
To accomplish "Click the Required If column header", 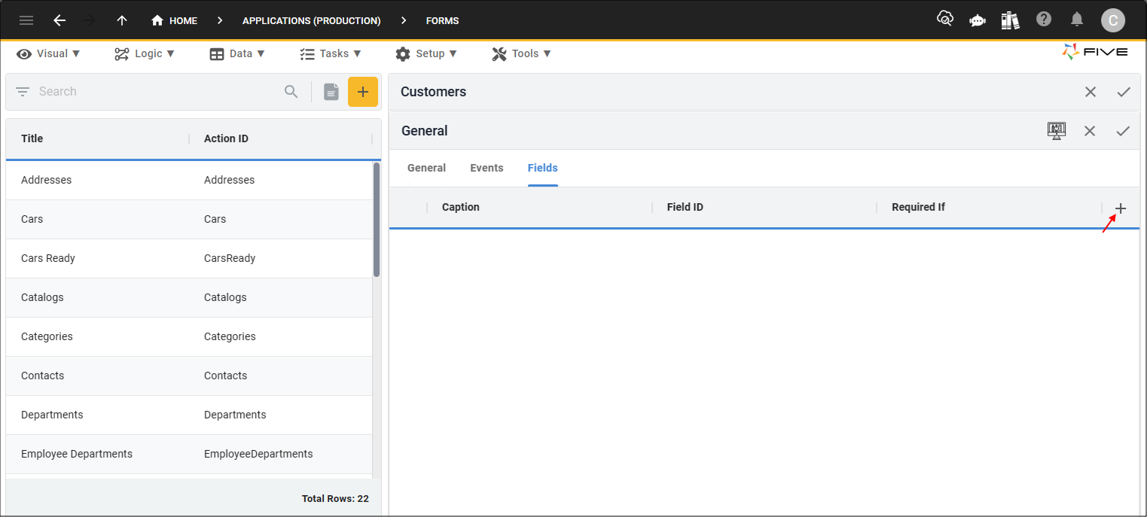I will (918, 207).
